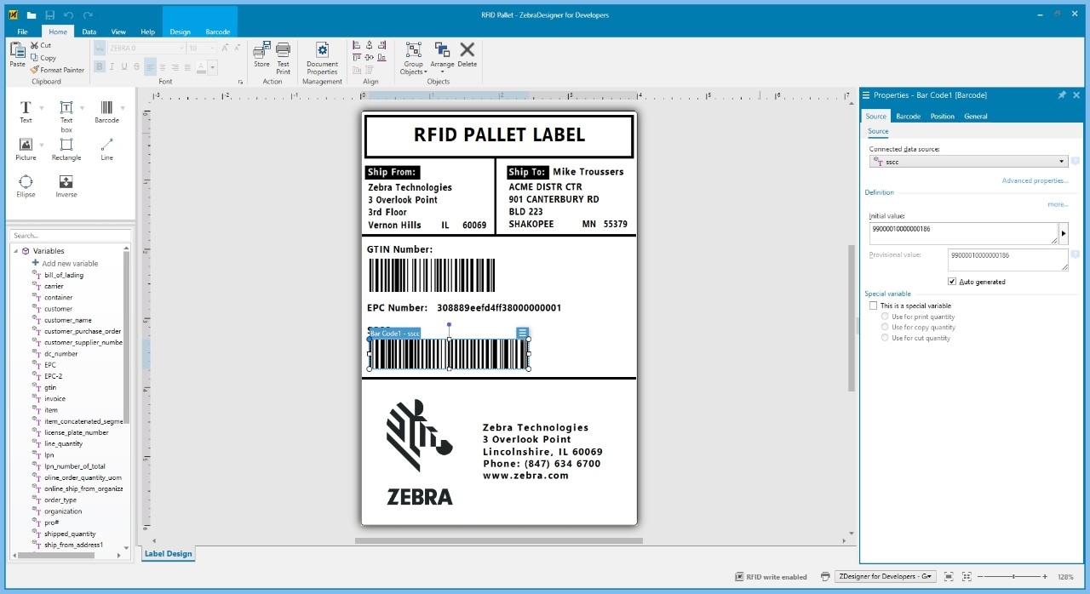The width and height of the screenshot is (1090, 594).
Task: Click the Store action icon
Action: [261, 53]
